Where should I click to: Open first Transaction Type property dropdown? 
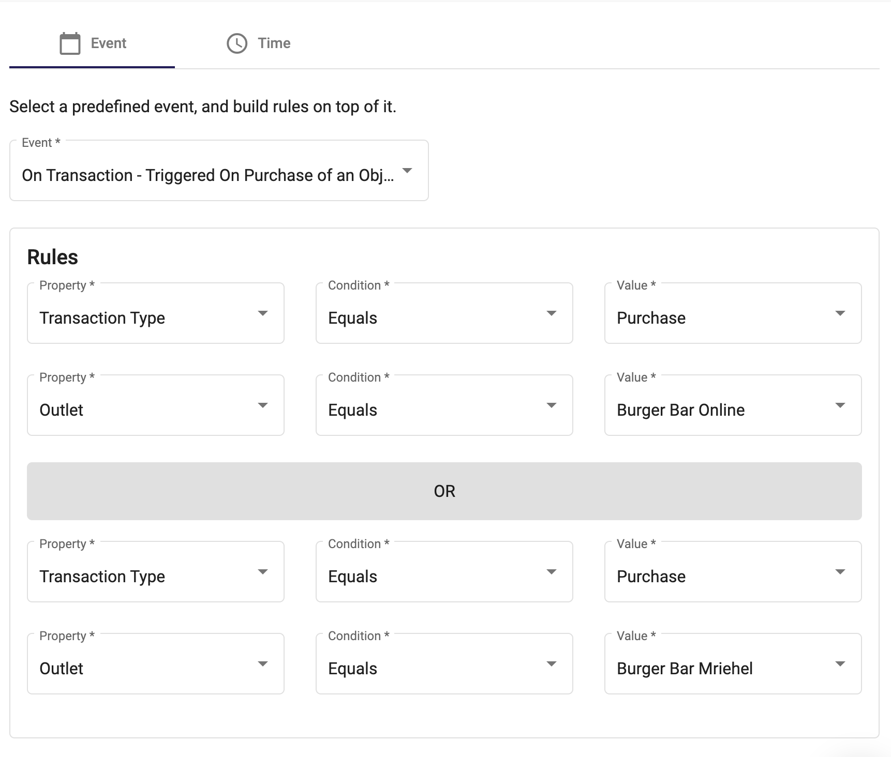[x=155, y=317]
